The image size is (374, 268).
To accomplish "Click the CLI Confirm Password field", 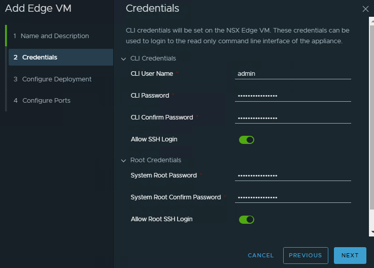I will tap(293, 118).
